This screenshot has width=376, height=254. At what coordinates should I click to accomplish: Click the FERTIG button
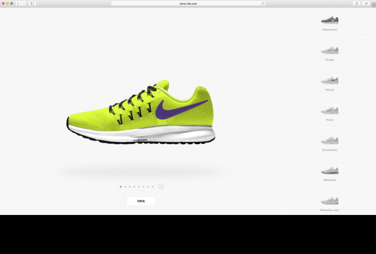coord(141,201)
